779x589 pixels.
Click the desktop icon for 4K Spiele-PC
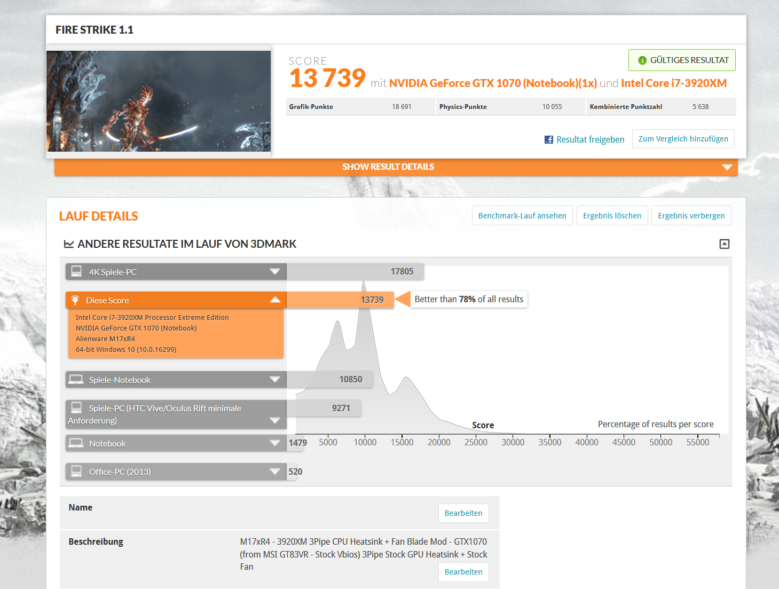(76, 271)
